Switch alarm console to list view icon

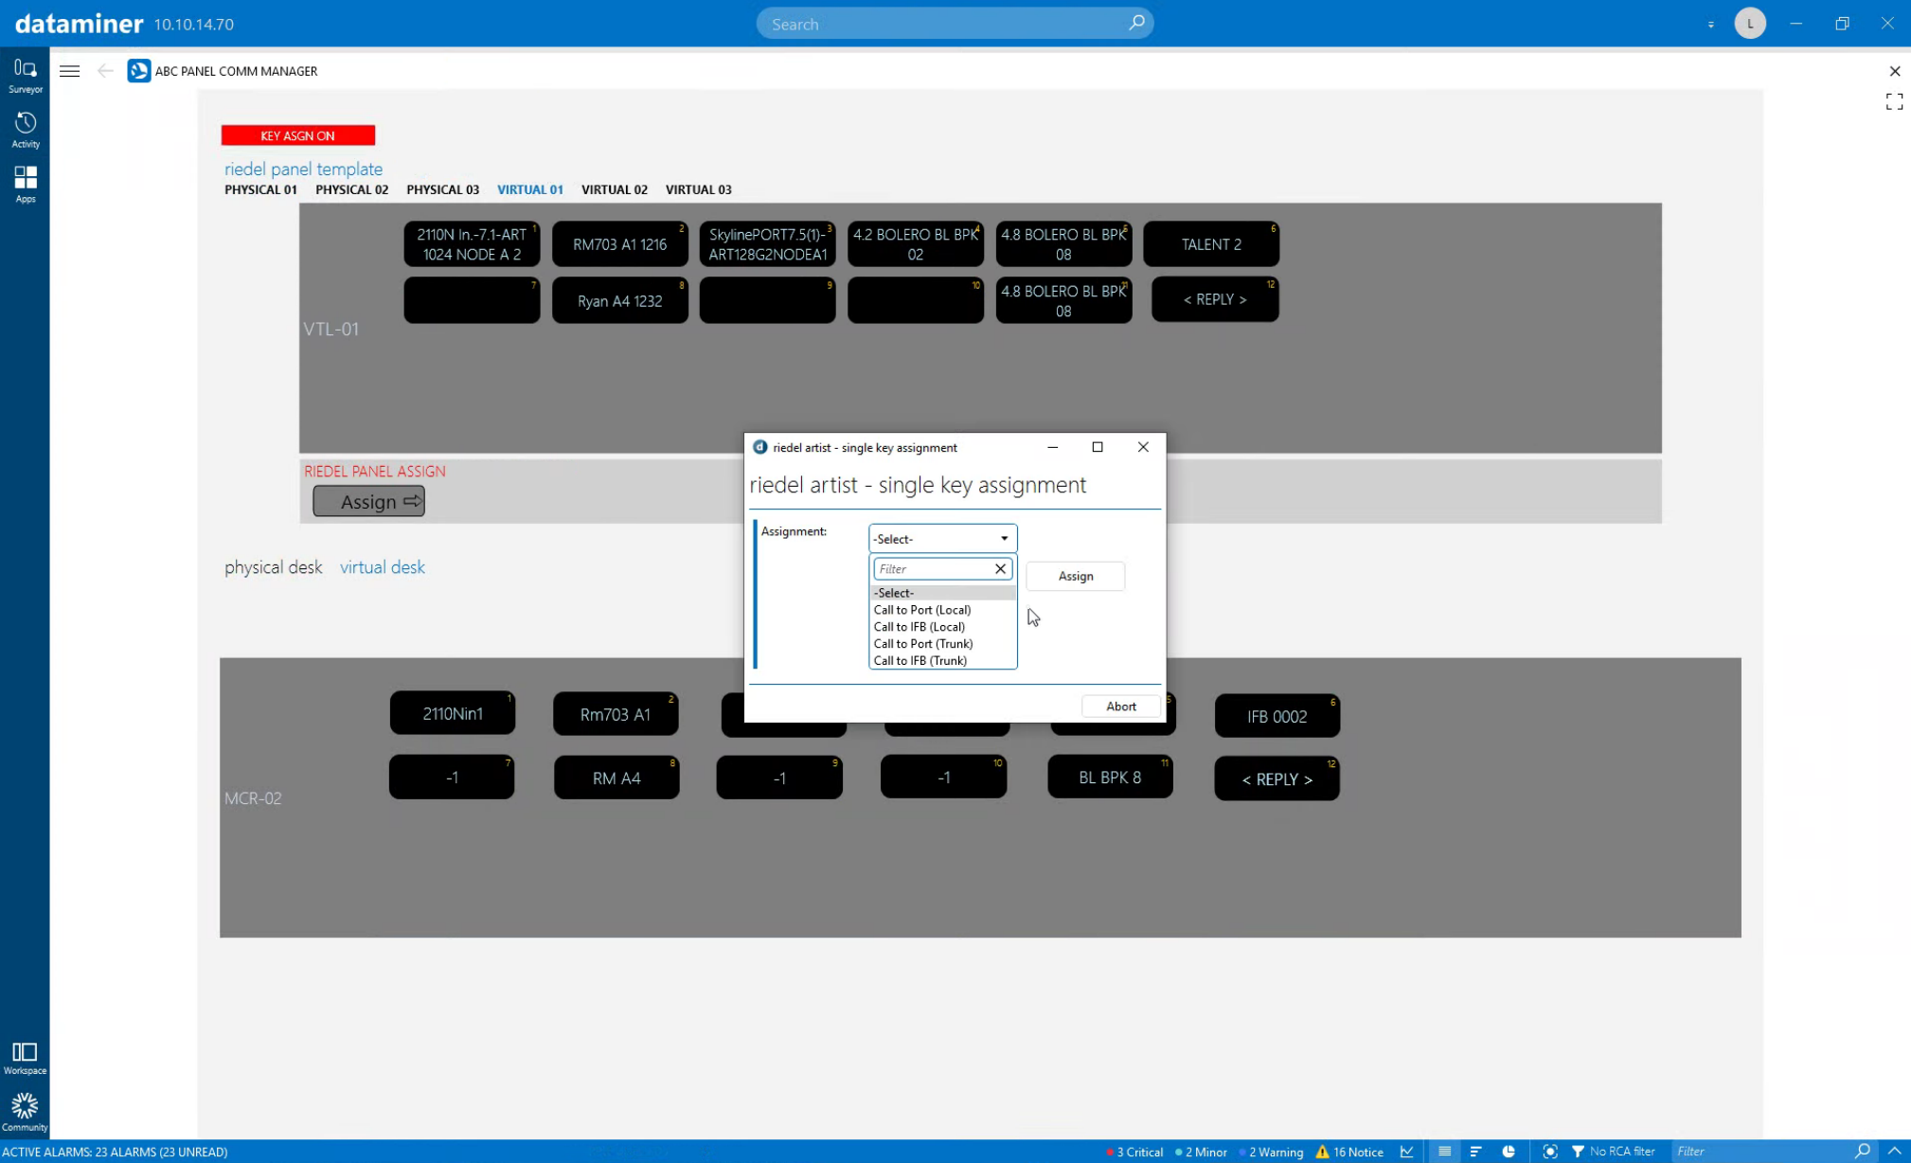pyautogui.click(x=1444, y=1152)
